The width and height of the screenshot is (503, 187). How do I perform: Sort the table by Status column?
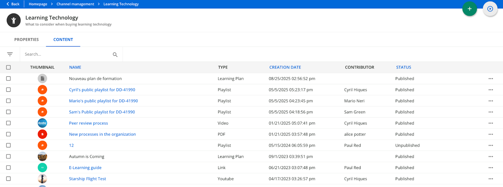tap(403, 67)
